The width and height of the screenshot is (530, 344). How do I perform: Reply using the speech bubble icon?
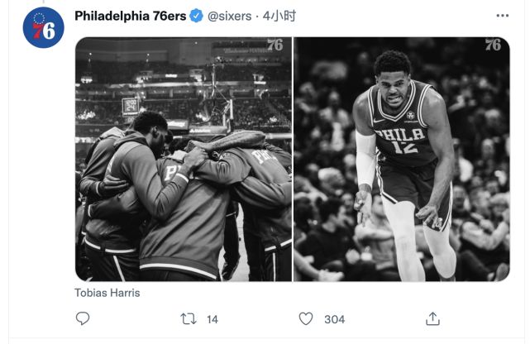click(x=83, y=318)
